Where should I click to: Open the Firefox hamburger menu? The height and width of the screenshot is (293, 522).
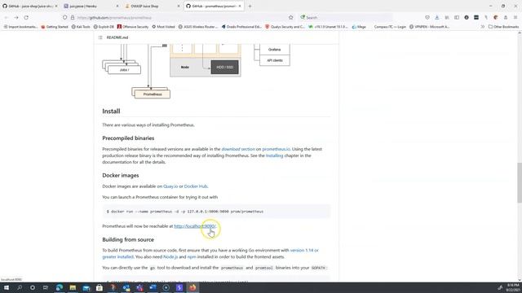[x=515, y=17]
